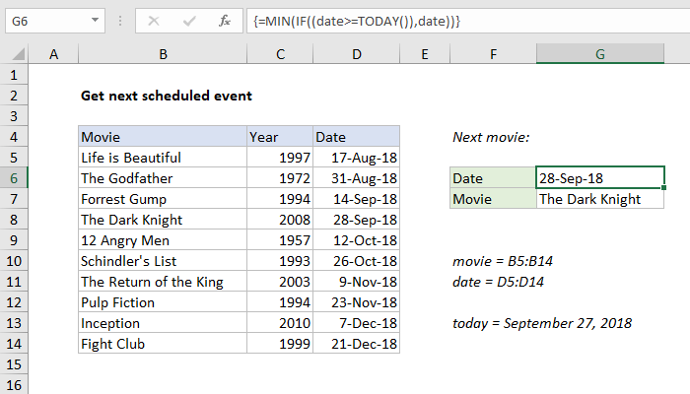Click the enter checkmark formula bar icon

pos(188,20)
